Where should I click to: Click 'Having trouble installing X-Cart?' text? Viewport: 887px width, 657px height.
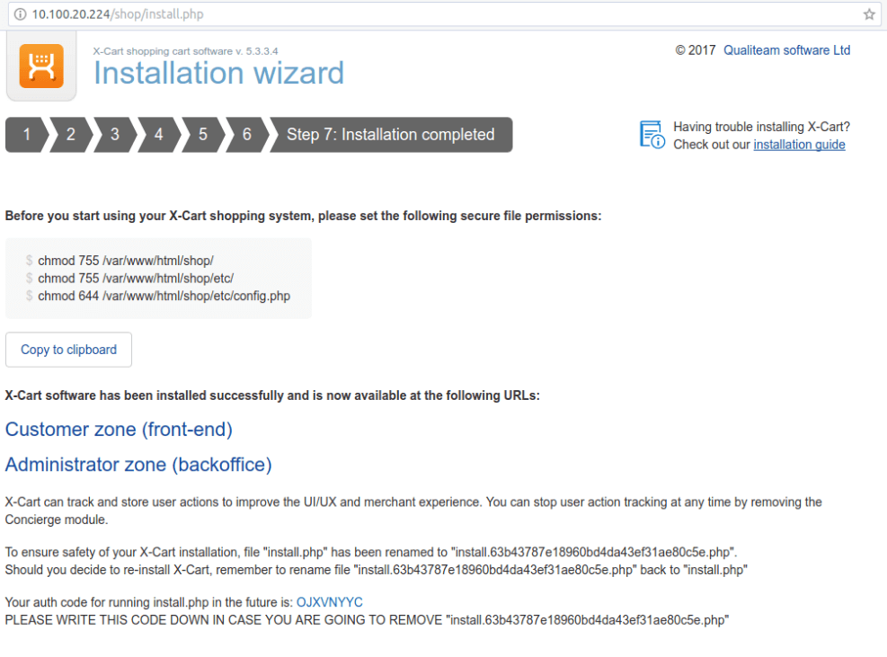coord(761,127)
